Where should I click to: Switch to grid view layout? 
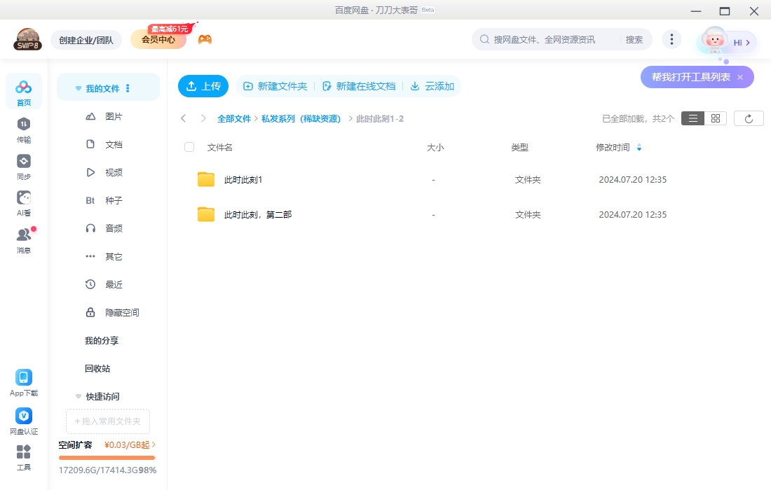pos(714,118)
